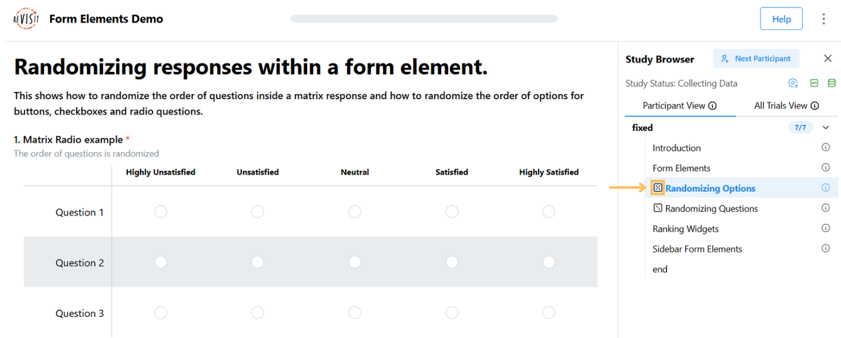841x338 pixels.
Task: Select Highly Unsatisfied for Question 1
Action: tap(160, 212)
